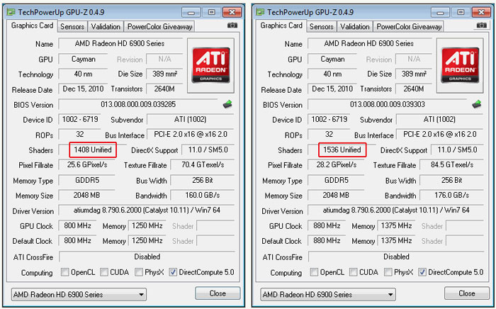Screen dimensions: 496x309
Task: Click the 1536 Unified shaders value
Action: pos(342,150)
